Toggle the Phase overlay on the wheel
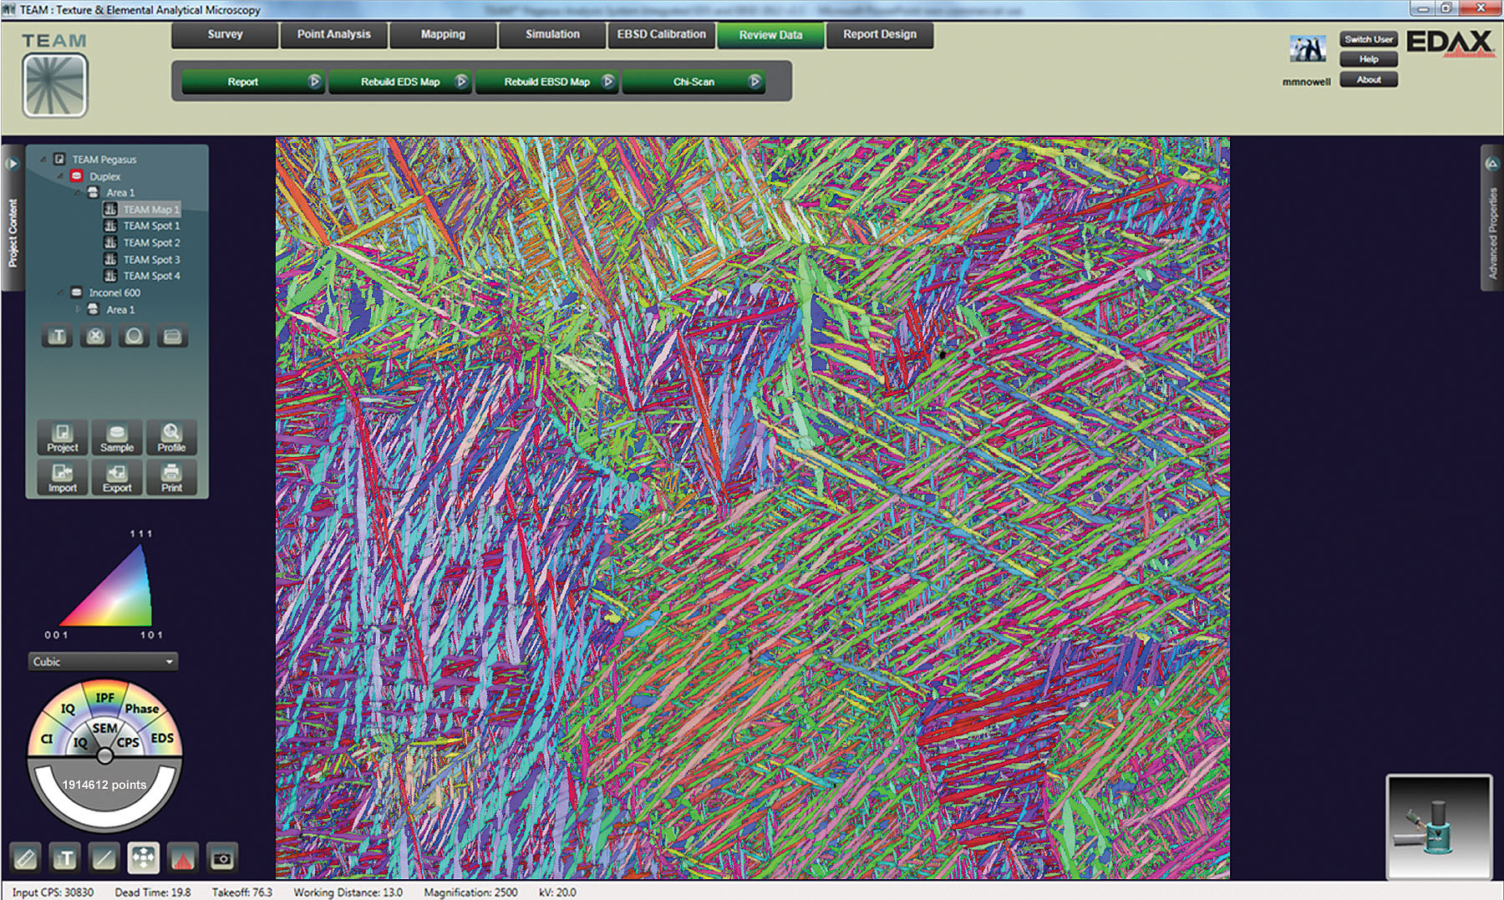The width and height of the screenshot is (1504, 900). tap(142, 709)
